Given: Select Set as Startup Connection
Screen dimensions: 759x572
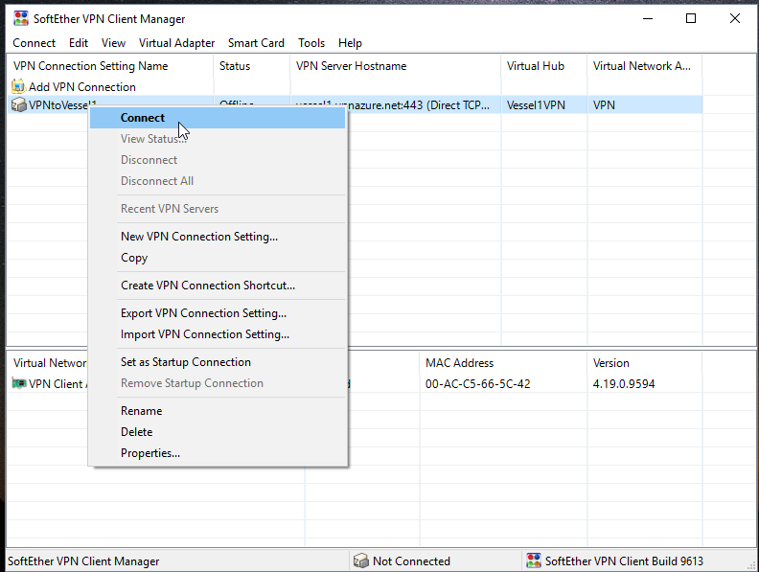Looking at the screenshot, I should [218, 362].
